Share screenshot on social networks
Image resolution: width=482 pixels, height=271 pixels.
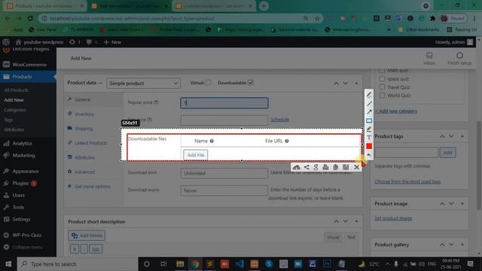307,167
